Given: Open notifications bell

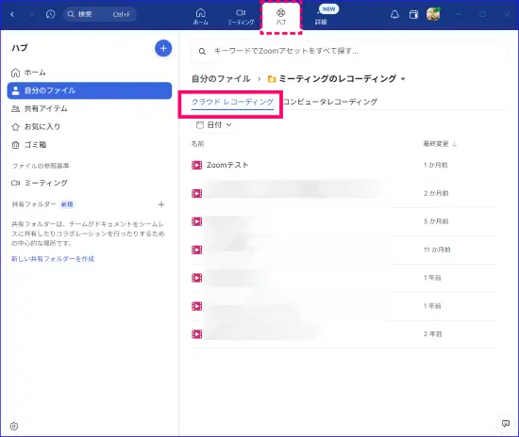Looking at the screenshot, I should (394, 14).
